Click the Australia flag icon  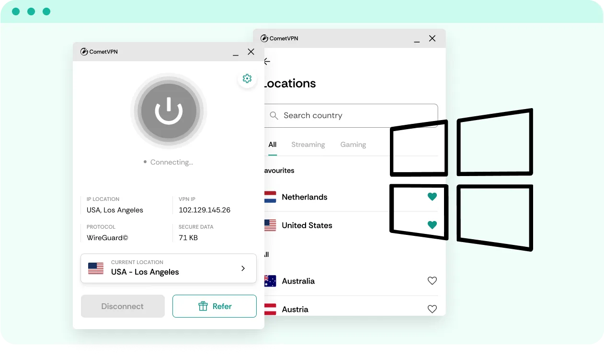271,281
